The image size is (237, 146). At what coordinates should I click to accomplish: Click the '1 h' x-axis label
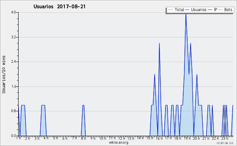coord(19,138)
